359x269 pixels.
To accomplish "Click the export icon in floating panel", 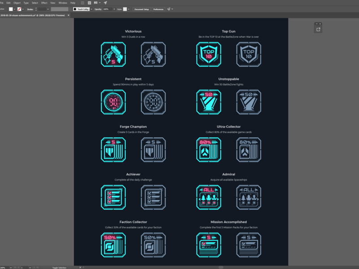I will (318, 29).
